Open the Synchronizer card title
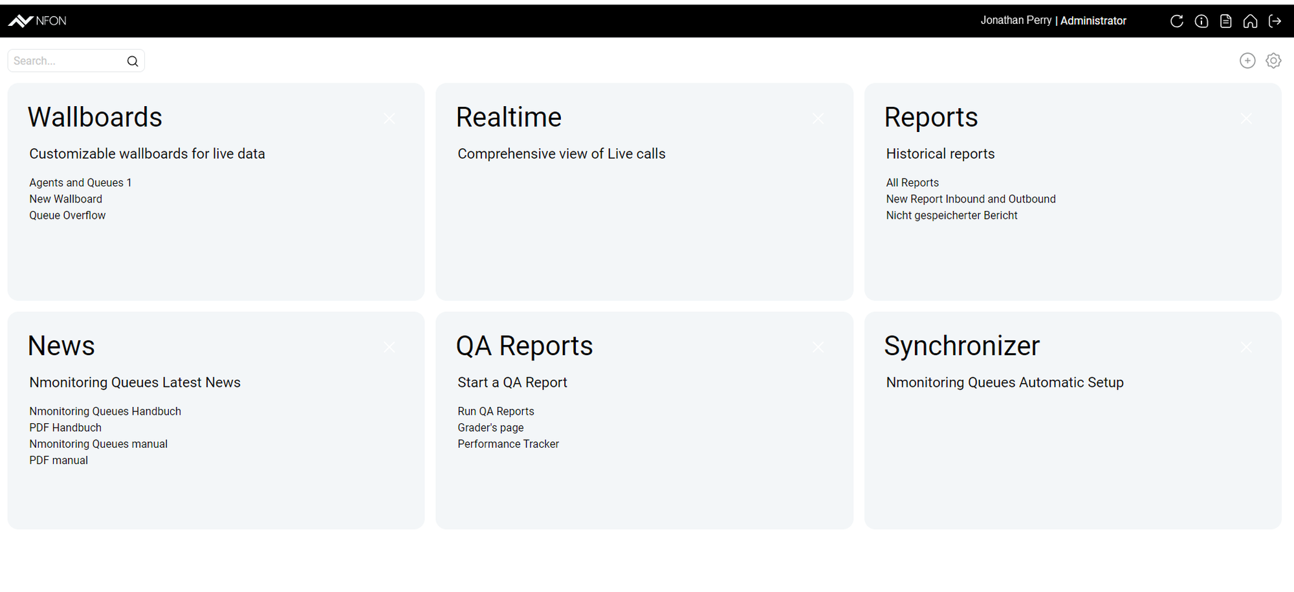Image resolution: width=1294 pixels, height=592 pixels. click(x=961, y=346)
